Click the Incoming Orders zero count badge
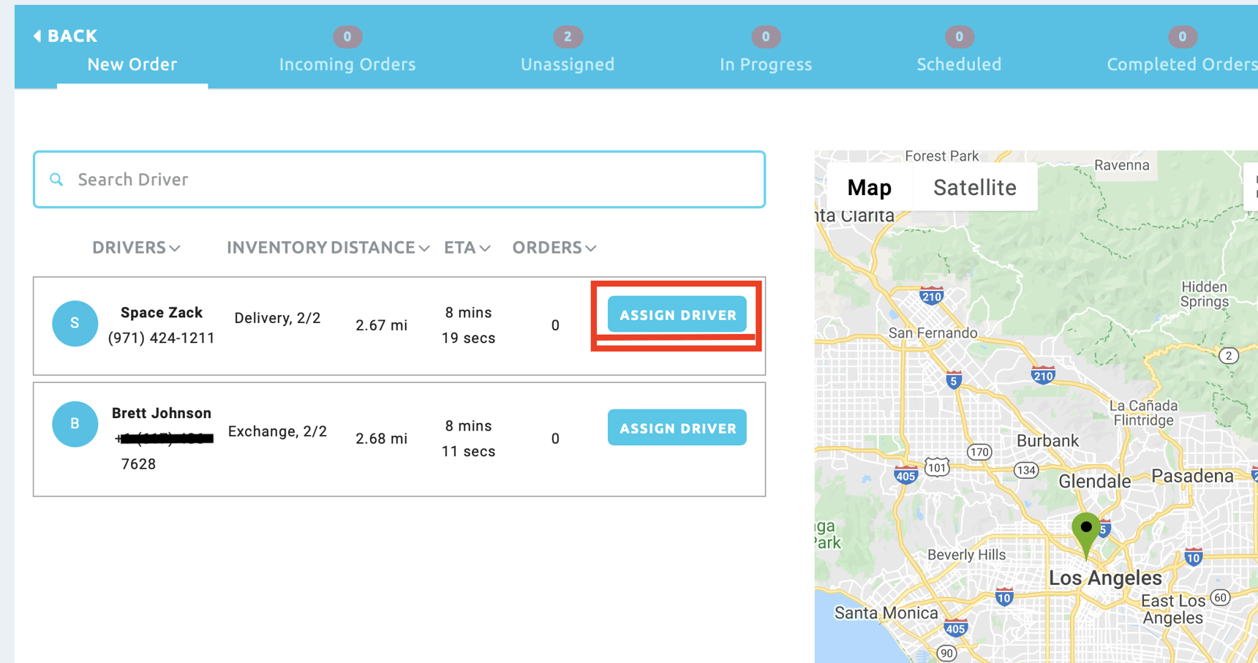The image size is (1258, 663). click(x=347, y=37)
